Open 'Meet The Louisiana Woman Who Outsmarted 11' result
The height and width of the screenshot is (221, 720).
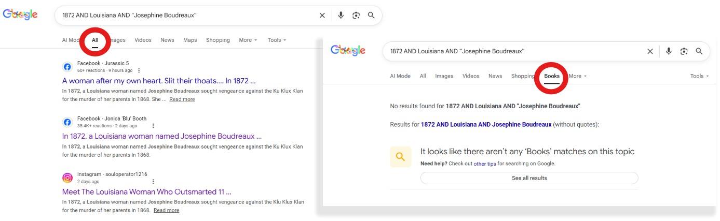click(146, 191)
